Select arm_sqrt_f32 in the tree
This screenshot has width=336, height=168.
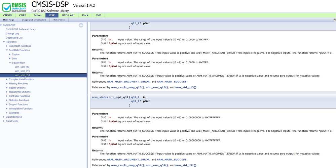pyautogui.click(x=22, y=67)
